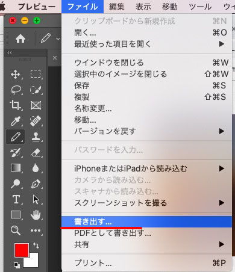The width and height of the screenshot is (235, 272).
Task: Select the Lasso tool
Action: coord(16,90)
